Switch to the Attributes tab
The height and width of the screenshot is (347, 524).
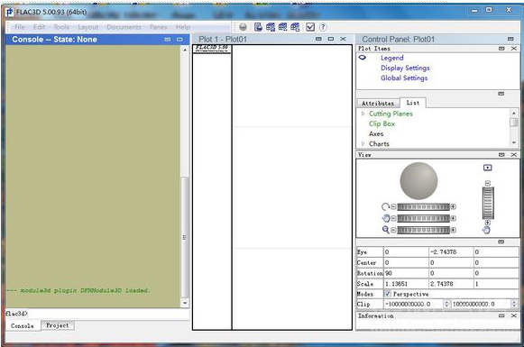[x=378, y=103]
